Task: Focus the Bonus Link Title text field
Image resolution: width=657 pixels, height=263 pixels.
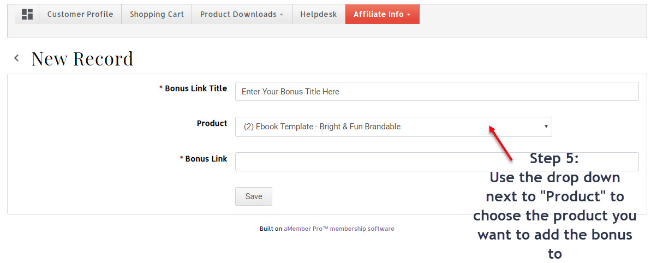Action: (437, 92)
